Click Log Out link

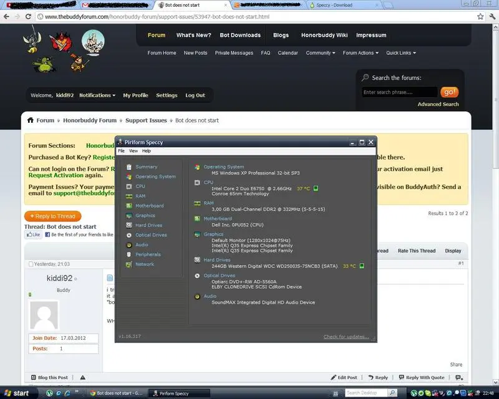195,95
